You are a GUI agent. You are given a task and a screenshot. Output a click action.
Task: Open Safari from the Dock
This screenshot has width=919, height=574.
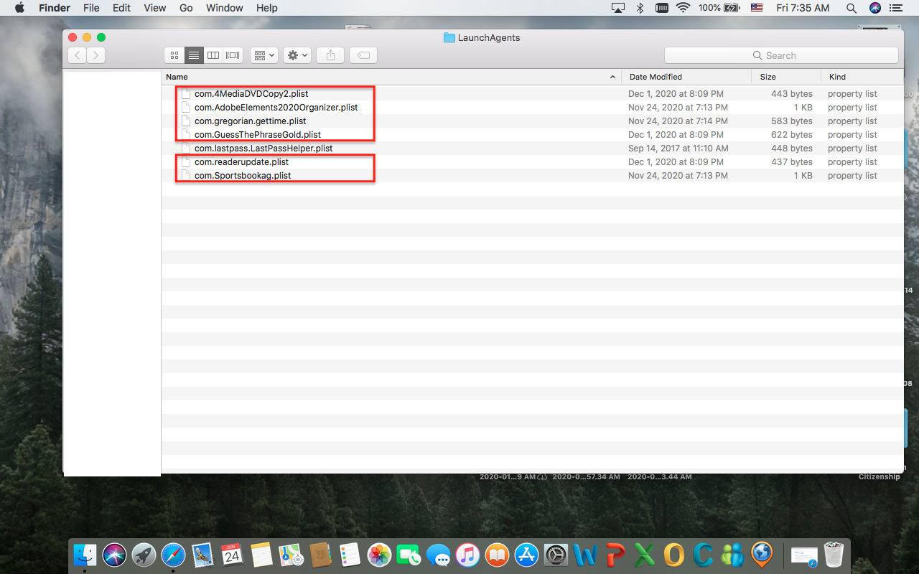coord(174,555)
